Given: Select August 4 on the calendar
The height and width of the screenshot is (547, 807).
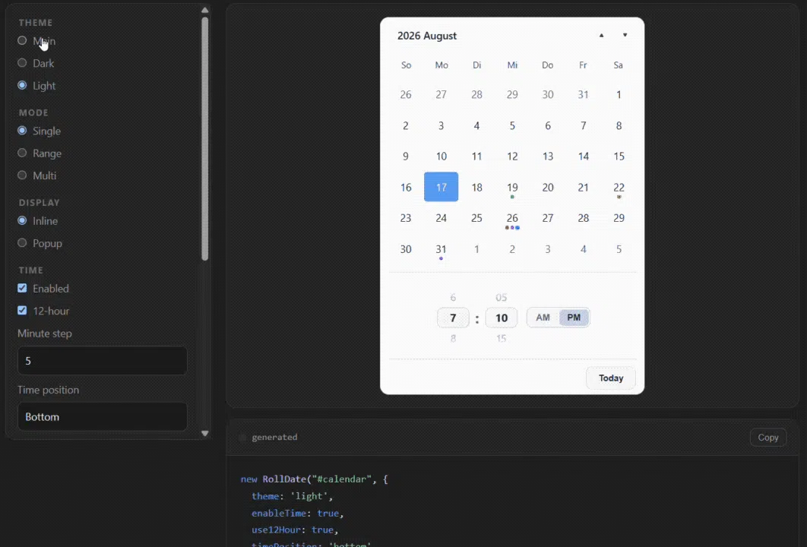Looking at the screenshot, I should (x=476, y=125).
